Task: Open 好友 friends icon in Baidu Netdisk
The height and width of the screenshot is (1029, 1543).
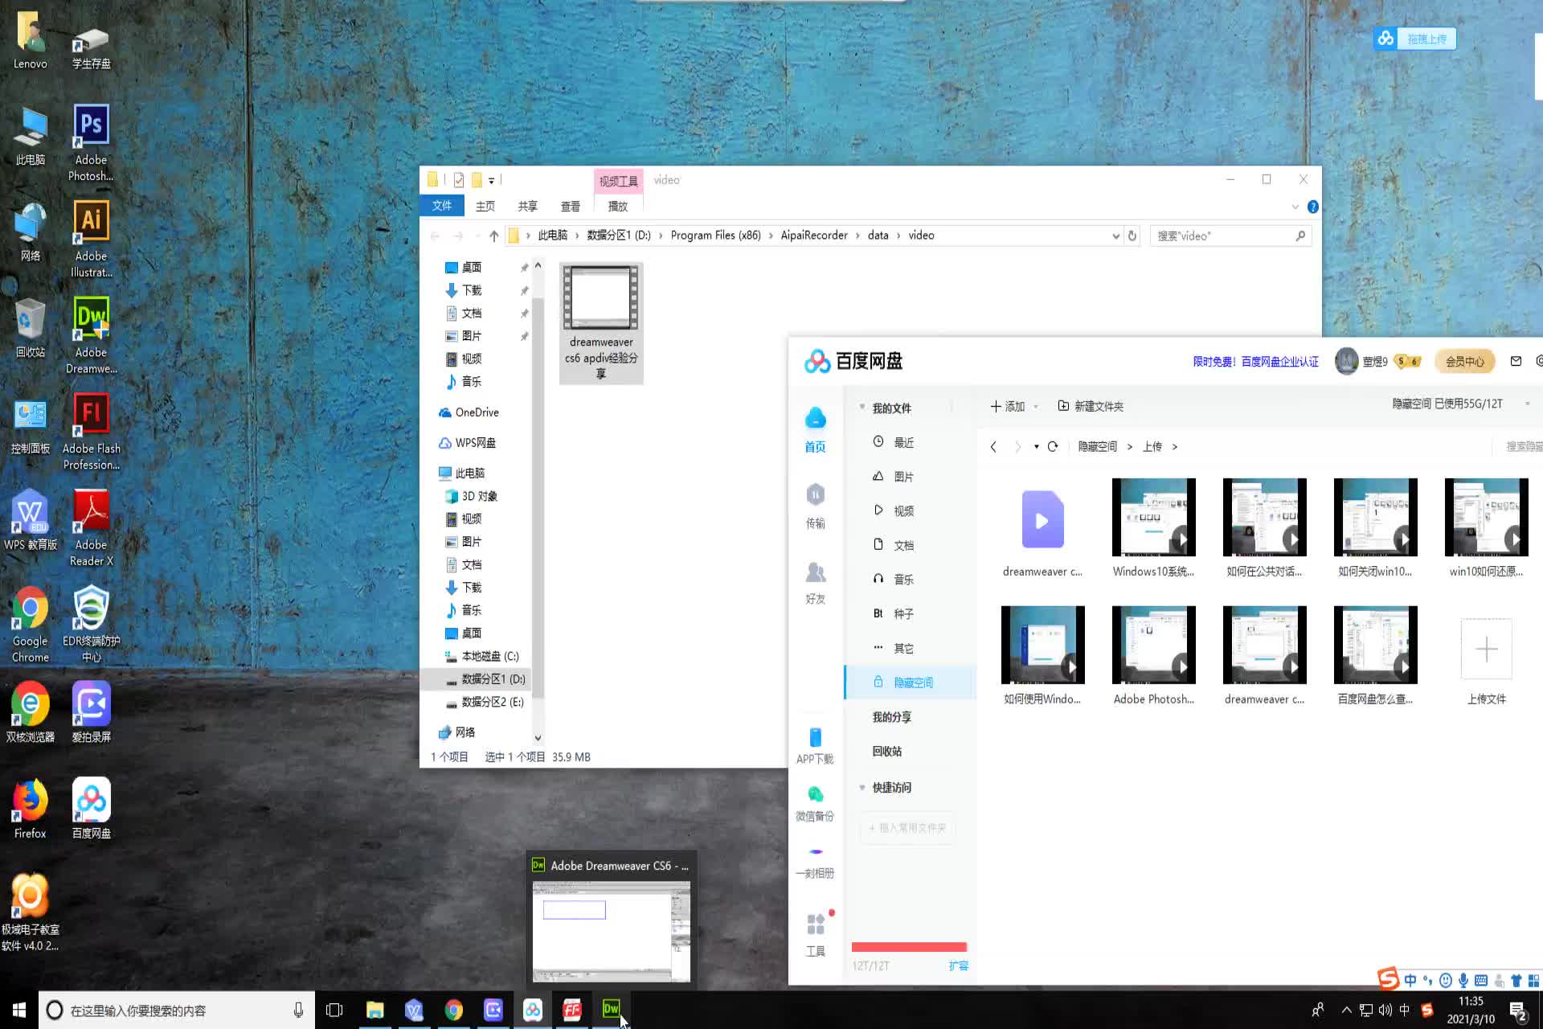Action: pyautogui.click(x=815, y=583)
